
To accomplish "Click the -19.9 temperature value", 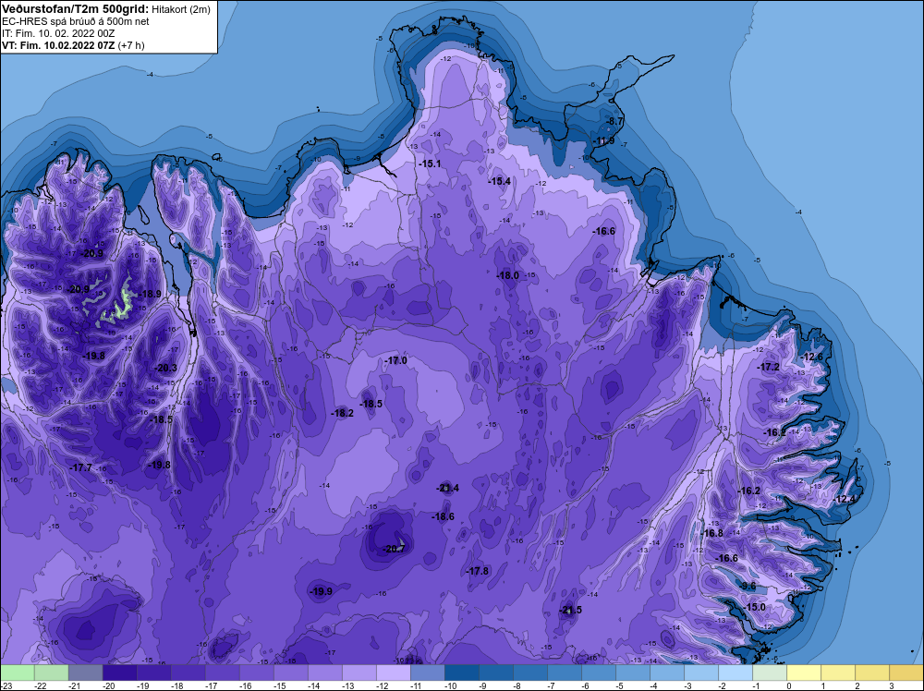I will click(x=321, y=591).
